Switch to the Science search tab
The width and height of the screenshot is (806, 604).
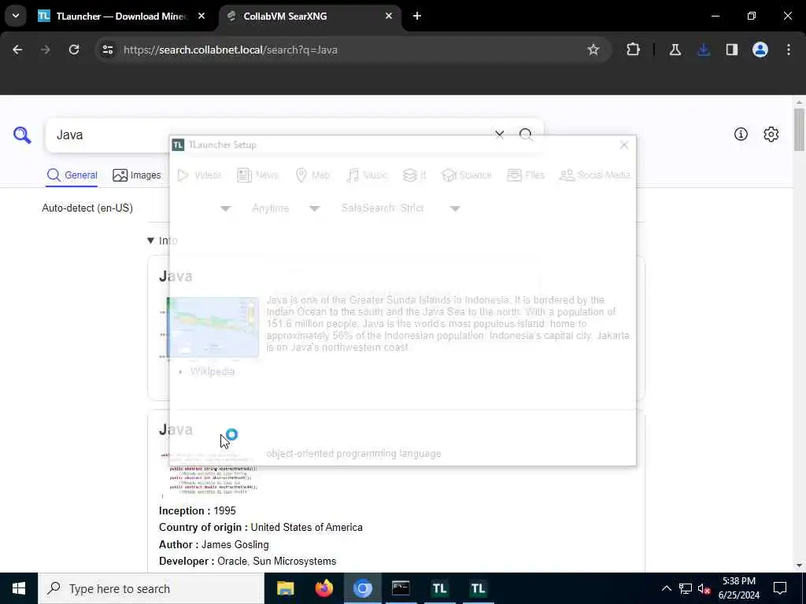466,175
